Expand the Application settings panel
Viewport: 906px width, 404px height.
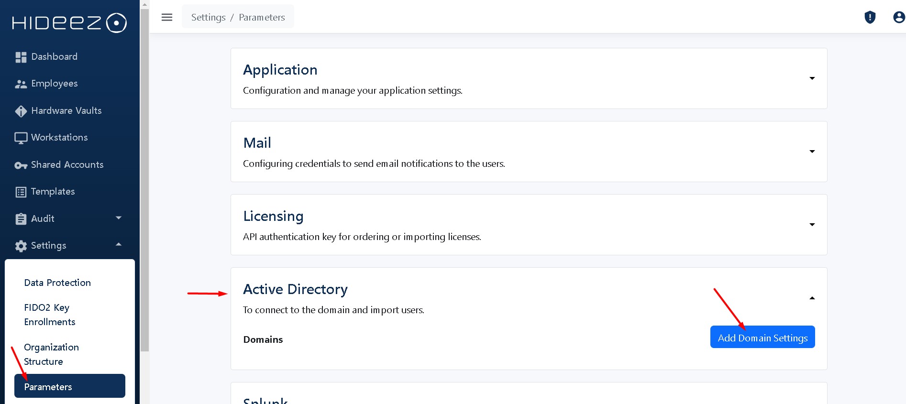click(812, 78)
